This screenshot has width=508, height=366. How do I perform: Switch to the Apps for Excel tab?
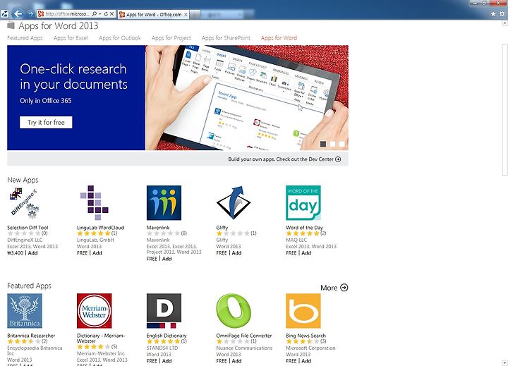point(71,38)
